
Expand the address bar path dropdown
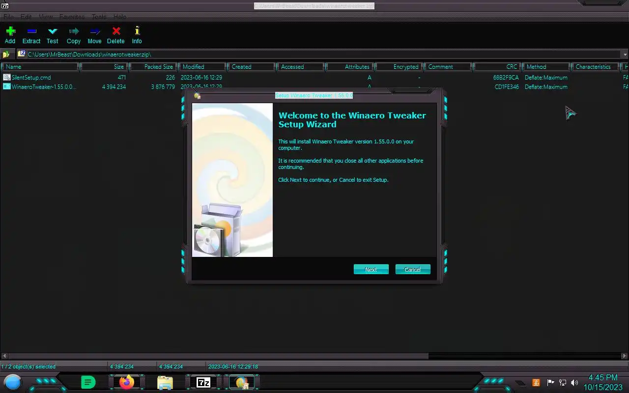pos(625,55)
